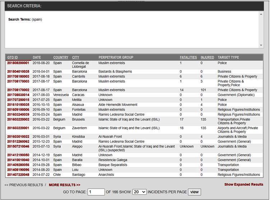
Task: Open incident 201804010035 Bastards & Blasphems
Action: click(x=18, y=72)
